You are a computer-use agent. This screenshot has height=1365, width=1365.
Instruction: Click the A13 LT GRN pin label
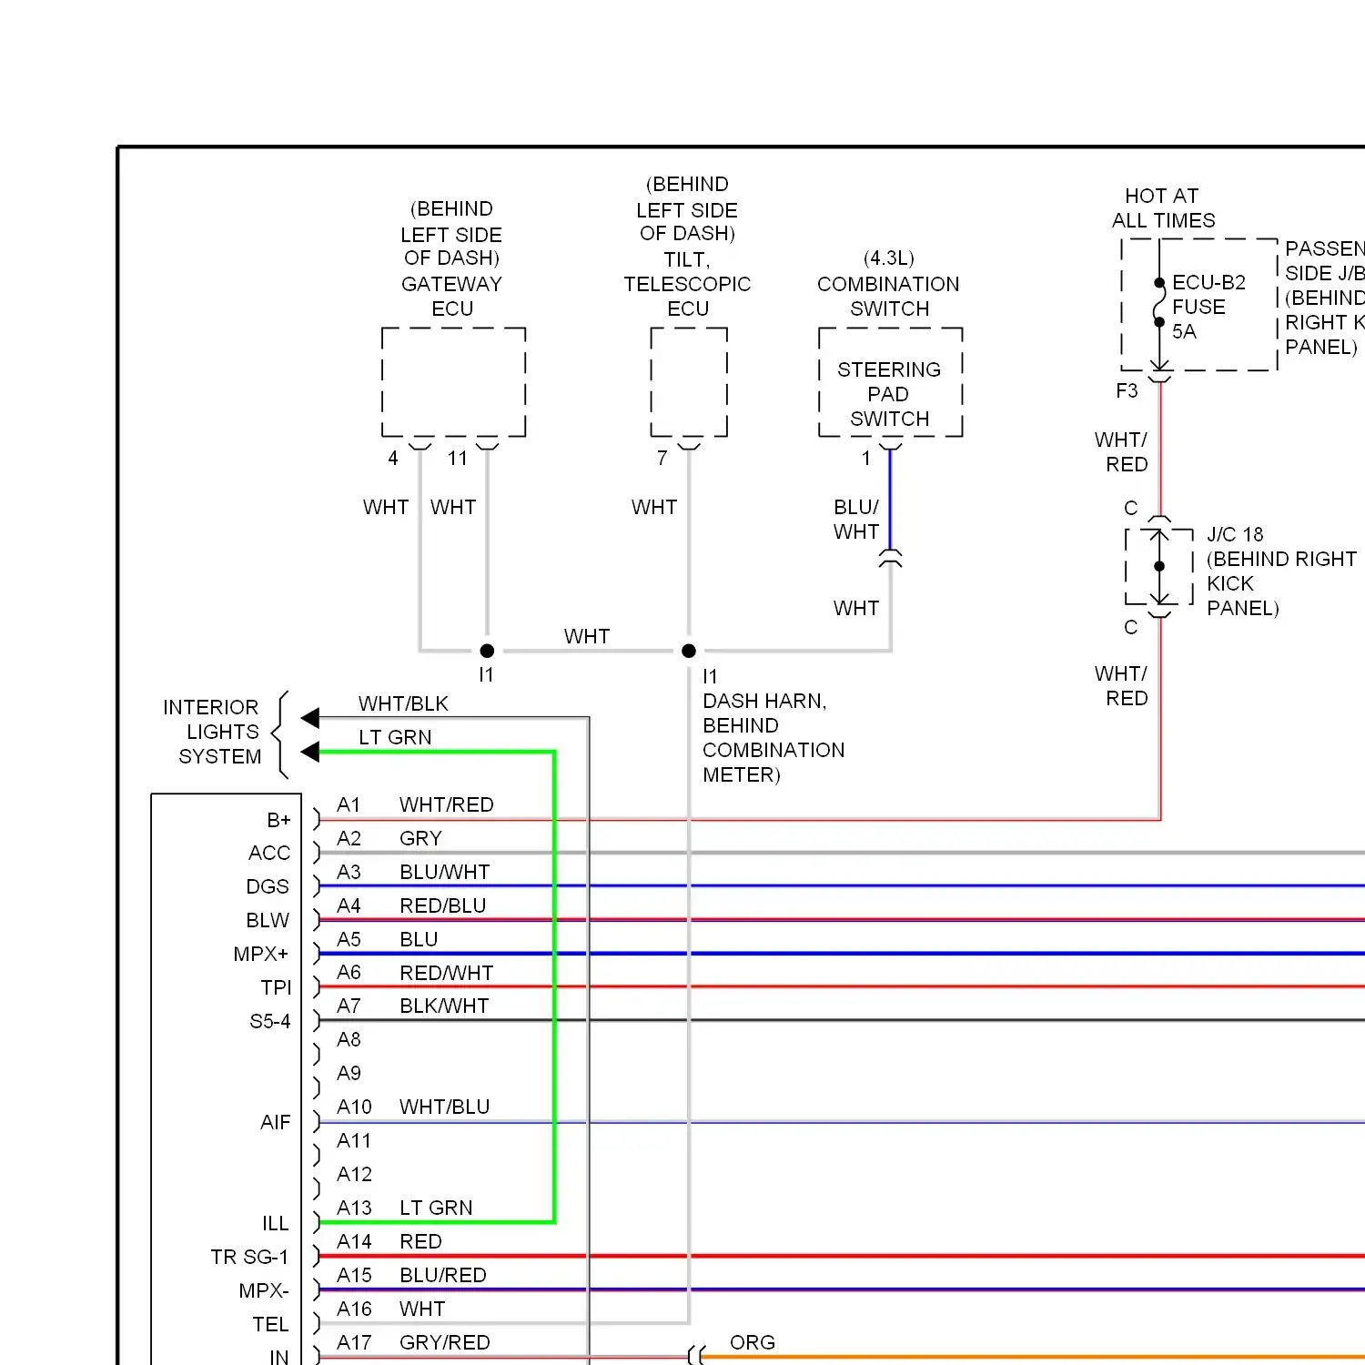(405, 1208)
